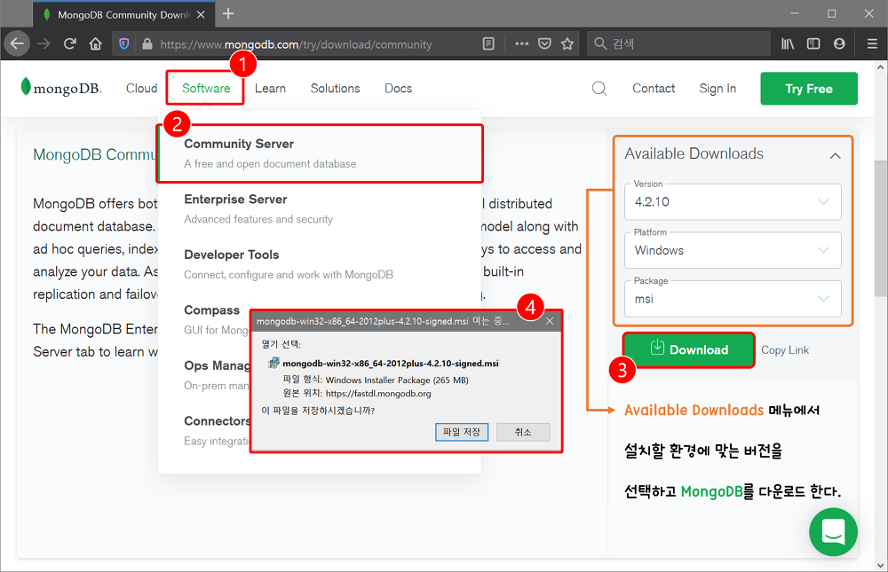Toggle the sidebar icon in toolbar
Viewport: 888px width, 572px height.
813,43
